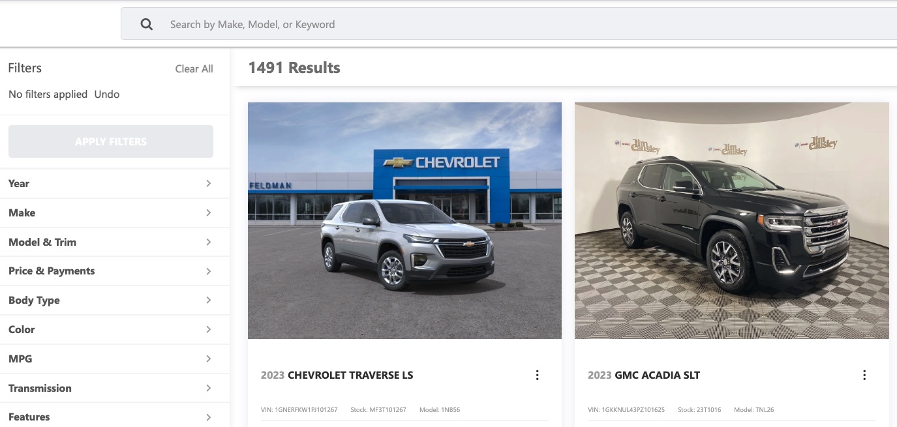Click the Features filter chevron arrow
Viewport: 897px width, 427px height.
coord(209,417)
